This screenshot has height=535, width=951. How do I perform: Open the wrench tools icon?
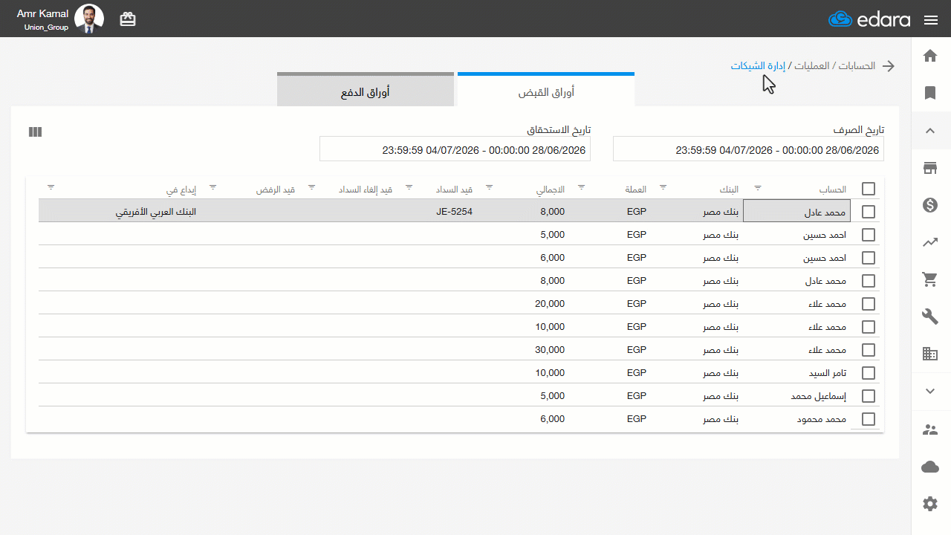[x=930, y=317]
